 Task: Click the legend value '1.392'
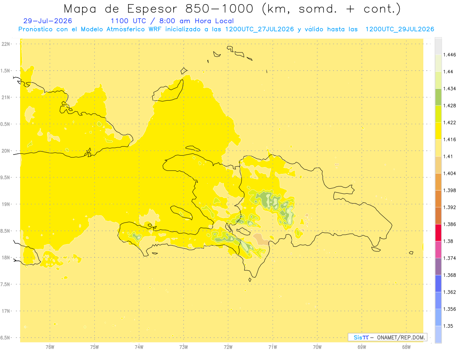450,207
